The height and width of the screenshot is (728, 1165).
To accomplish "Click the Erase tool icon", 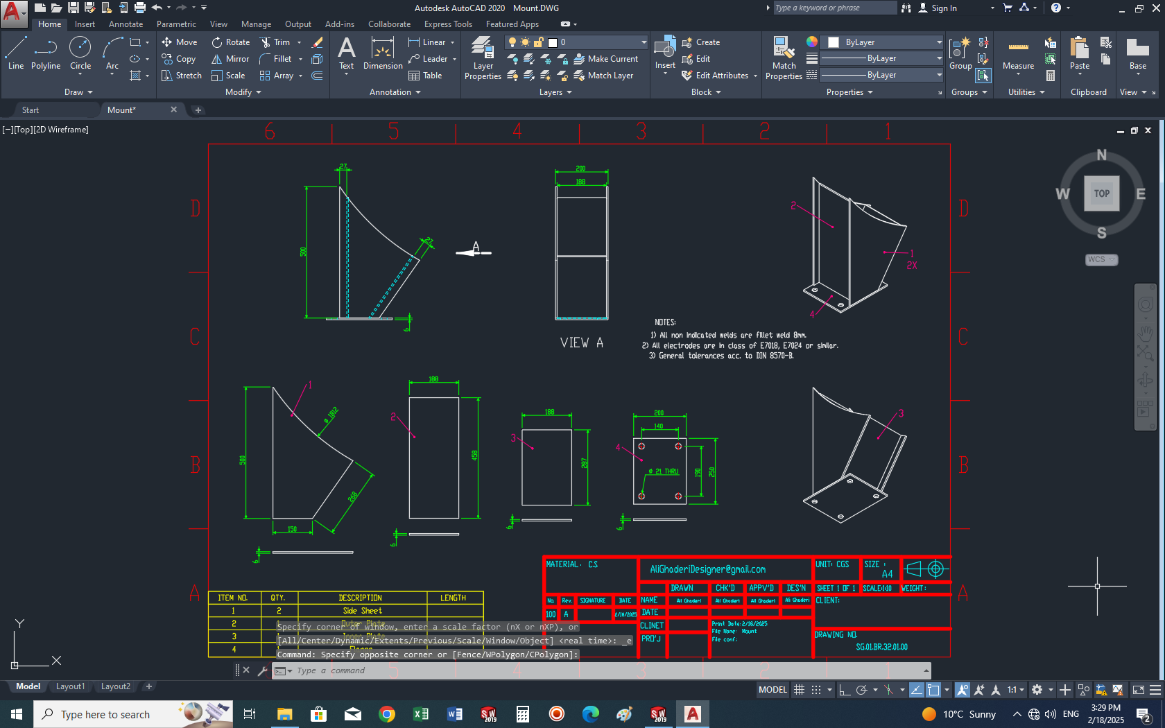I will click(318, 42).
